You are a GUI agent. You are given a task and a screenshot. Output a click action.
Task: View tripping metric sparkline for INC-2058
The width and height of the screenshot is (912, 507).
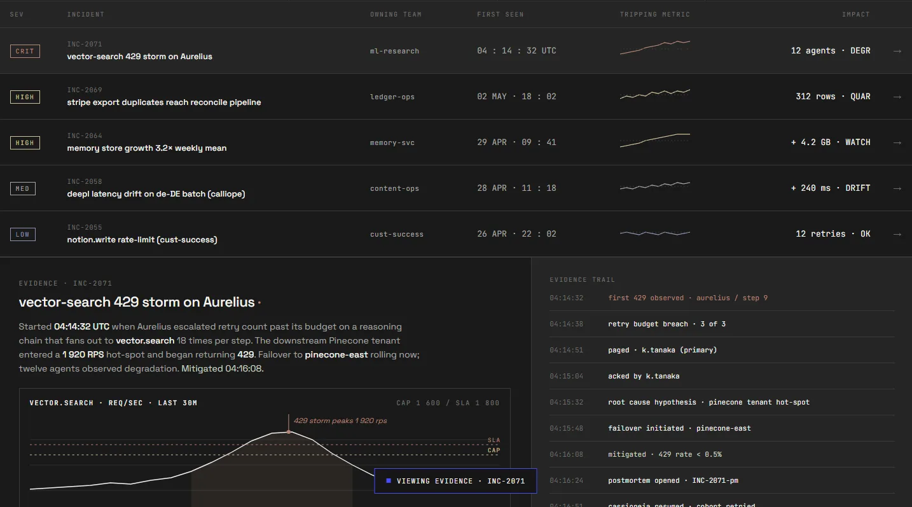click(x=655, y=186)
